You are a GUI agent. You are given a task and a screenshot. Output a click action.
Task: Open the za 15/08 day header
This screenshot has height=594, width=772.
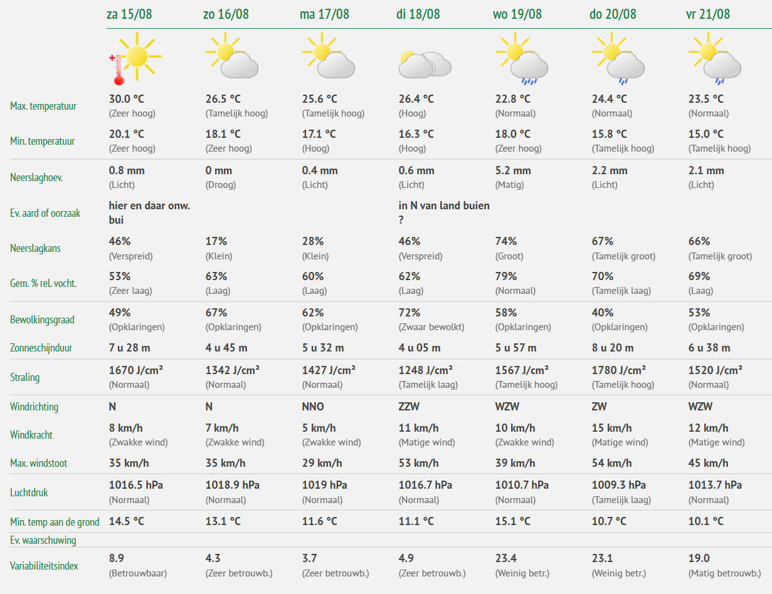click(130, 14)
